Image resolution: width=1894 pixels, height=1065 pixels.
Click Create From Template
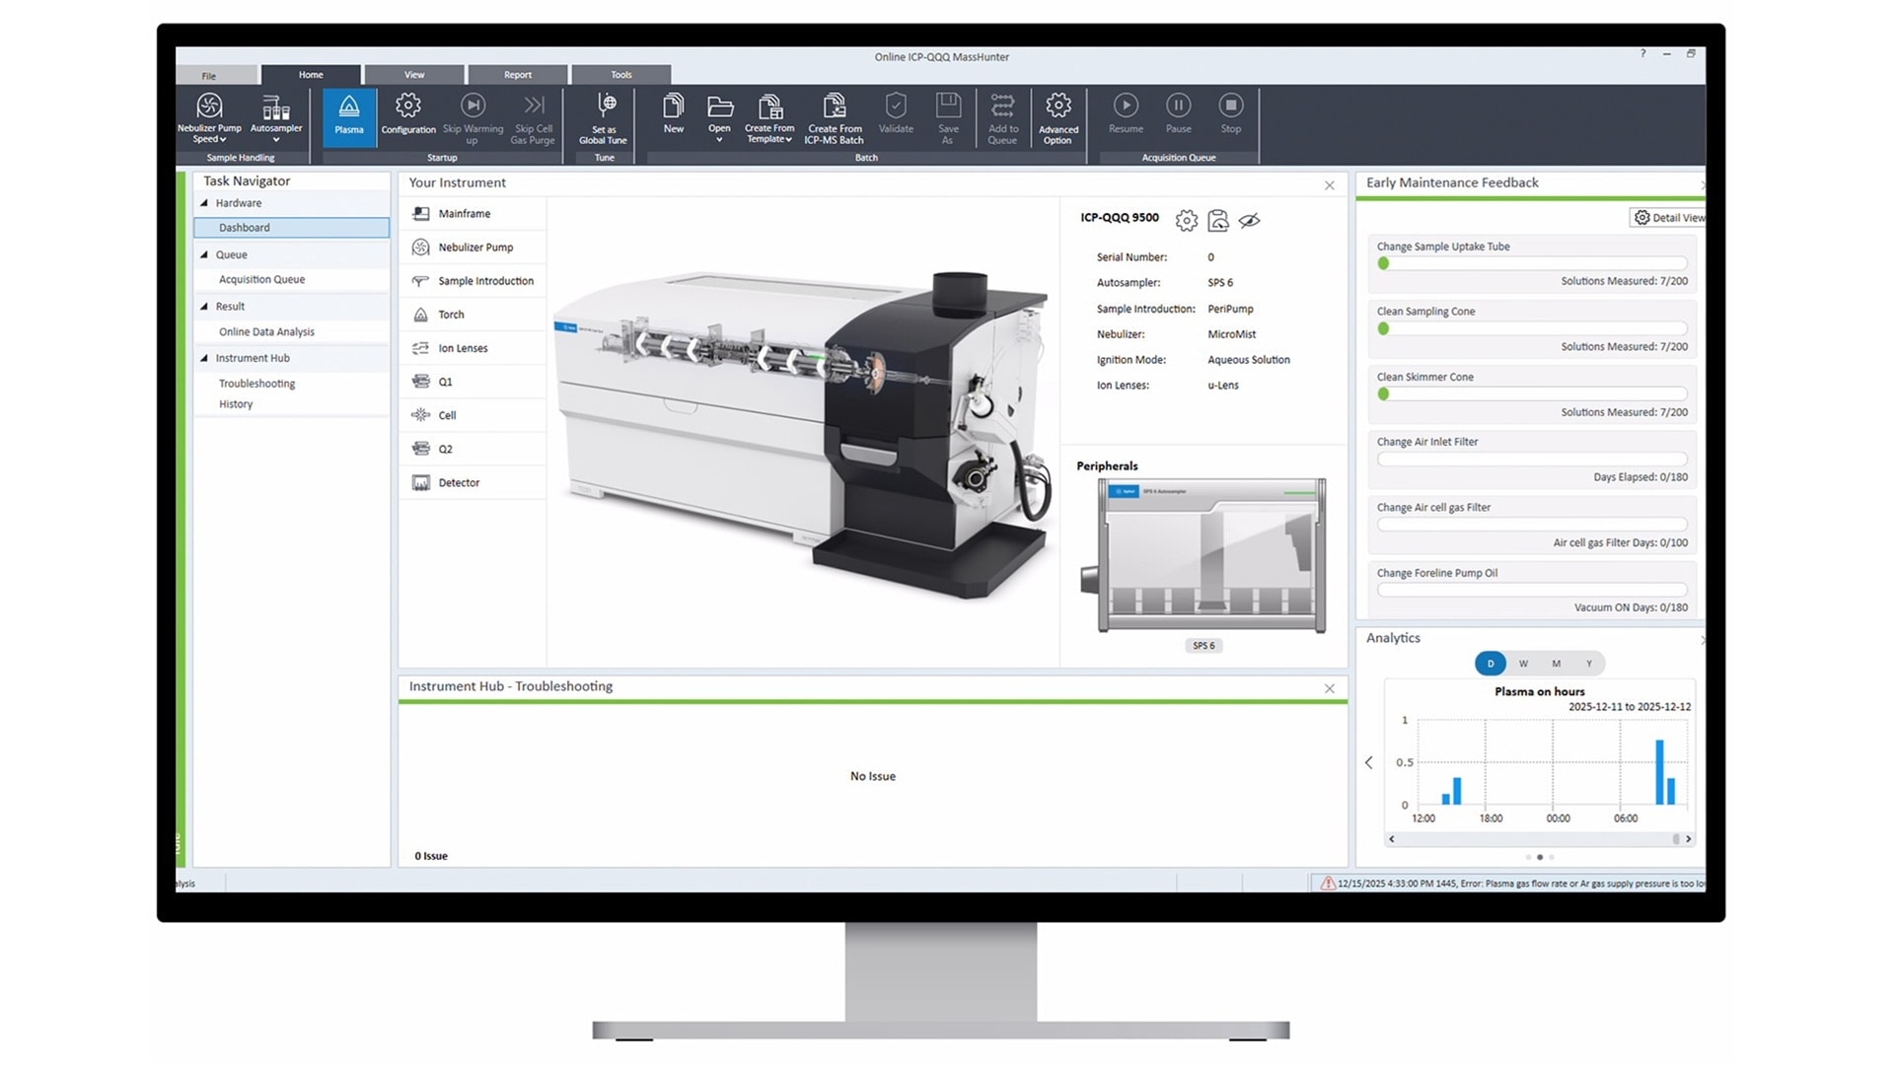769,117
